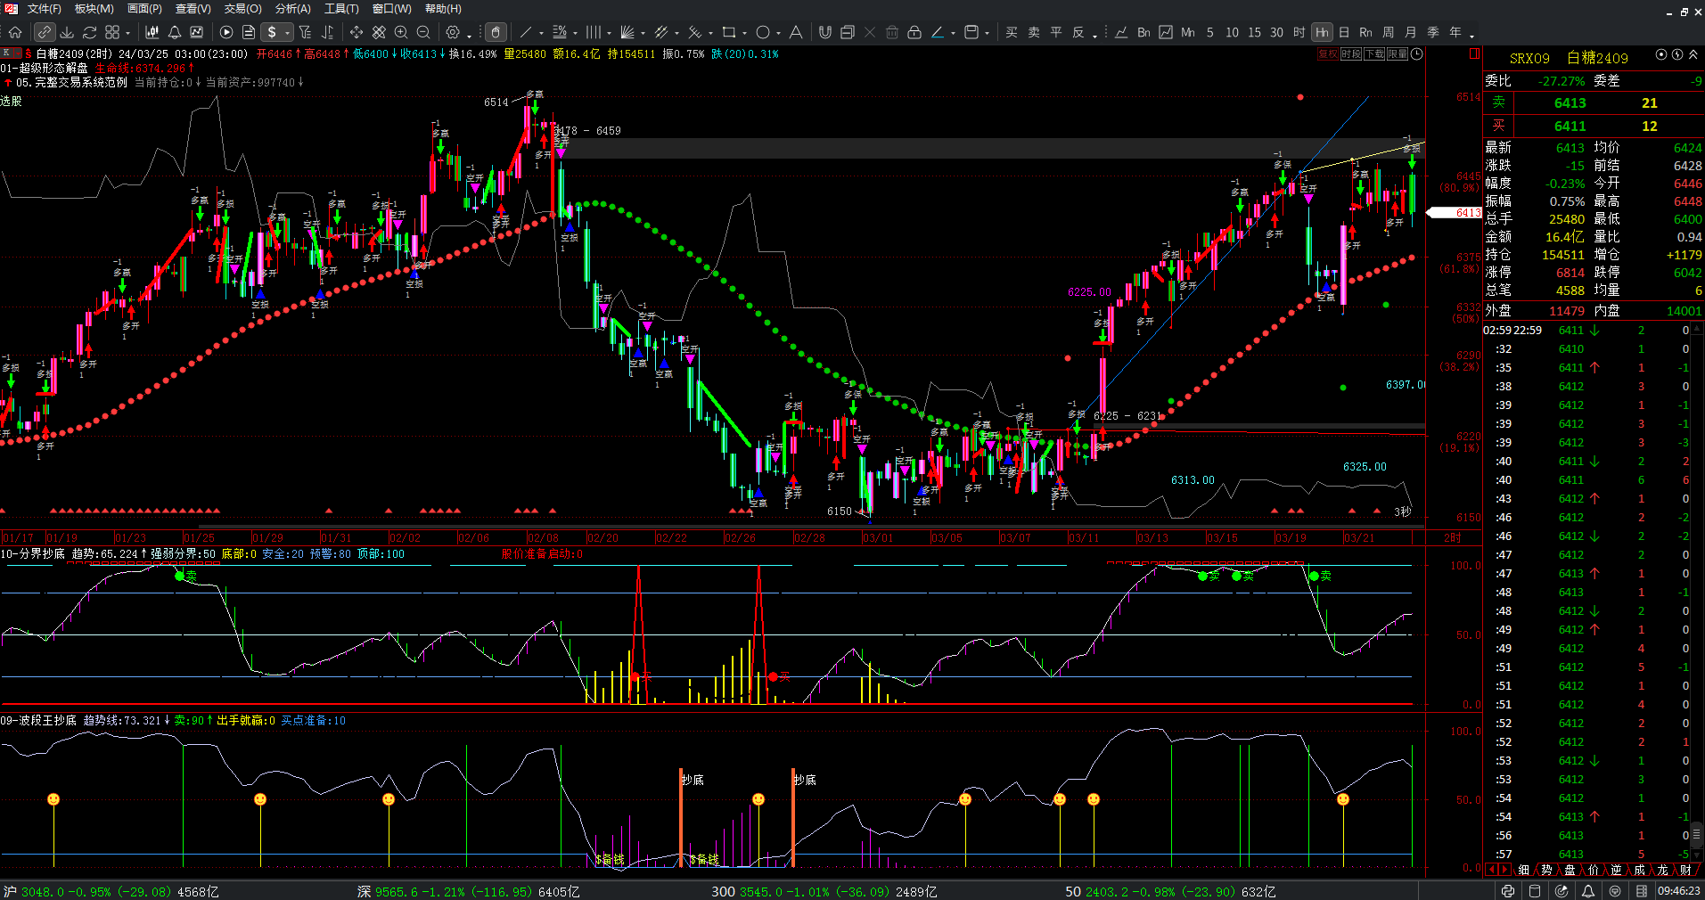Open the 板块(M) menu
The width and height of the screenshot is (1705, 900).
click(94, 8)
